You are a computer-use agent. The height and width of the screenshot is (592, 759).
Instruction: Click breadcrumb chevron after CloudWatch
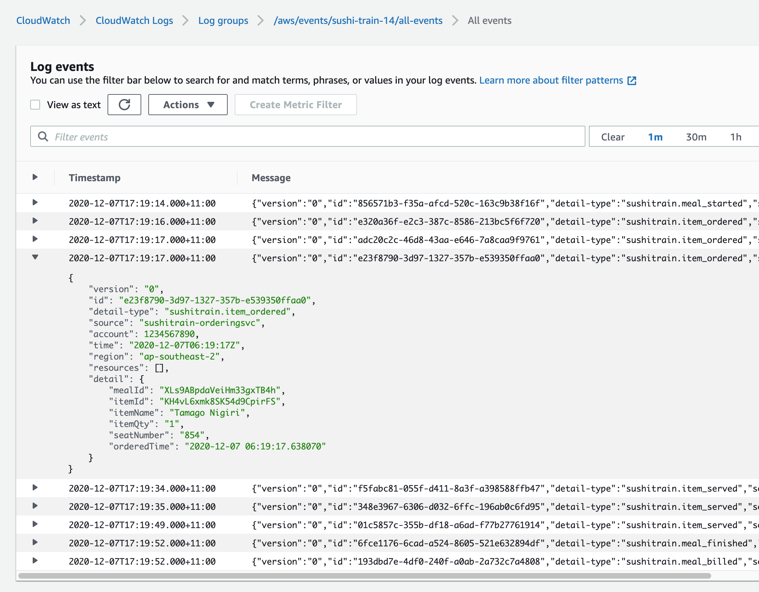(83, 21)
